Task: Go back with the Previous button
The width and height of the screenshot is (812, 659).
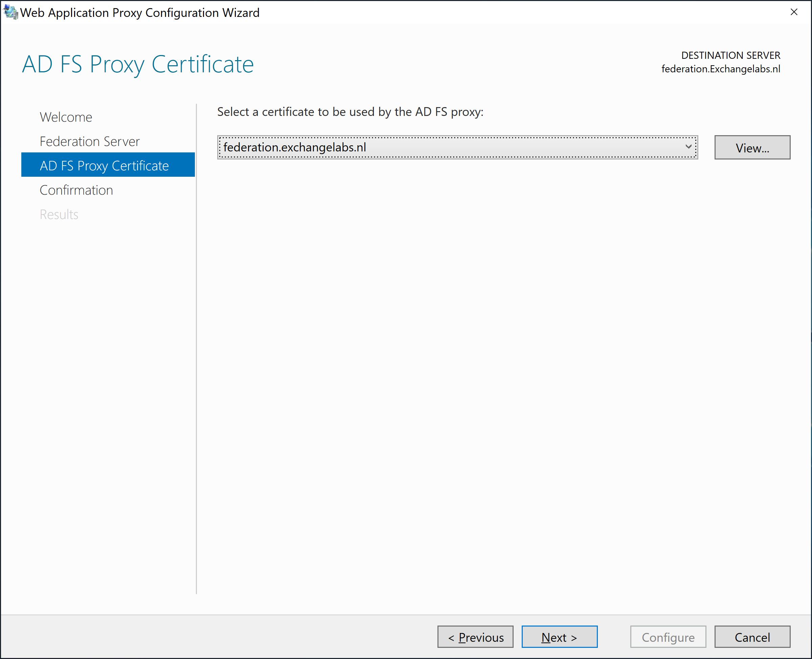Action: 475,637
